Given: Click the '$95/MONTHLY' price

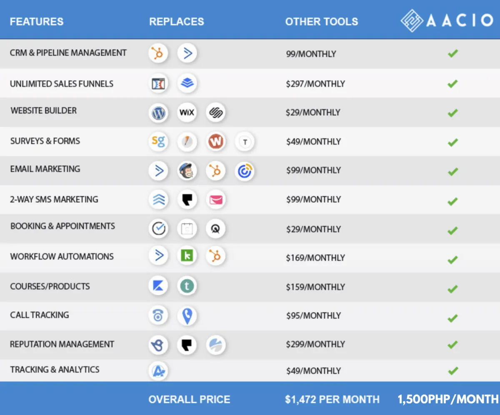Looking at the screenshot, I should click(313, 316).
